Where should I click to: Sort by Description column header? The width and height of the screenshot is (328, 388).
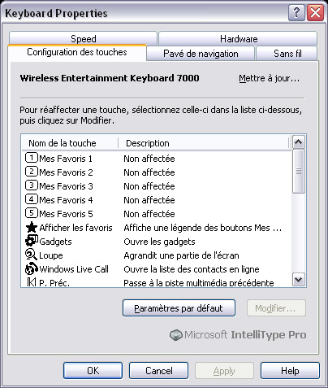pos(204,143)
